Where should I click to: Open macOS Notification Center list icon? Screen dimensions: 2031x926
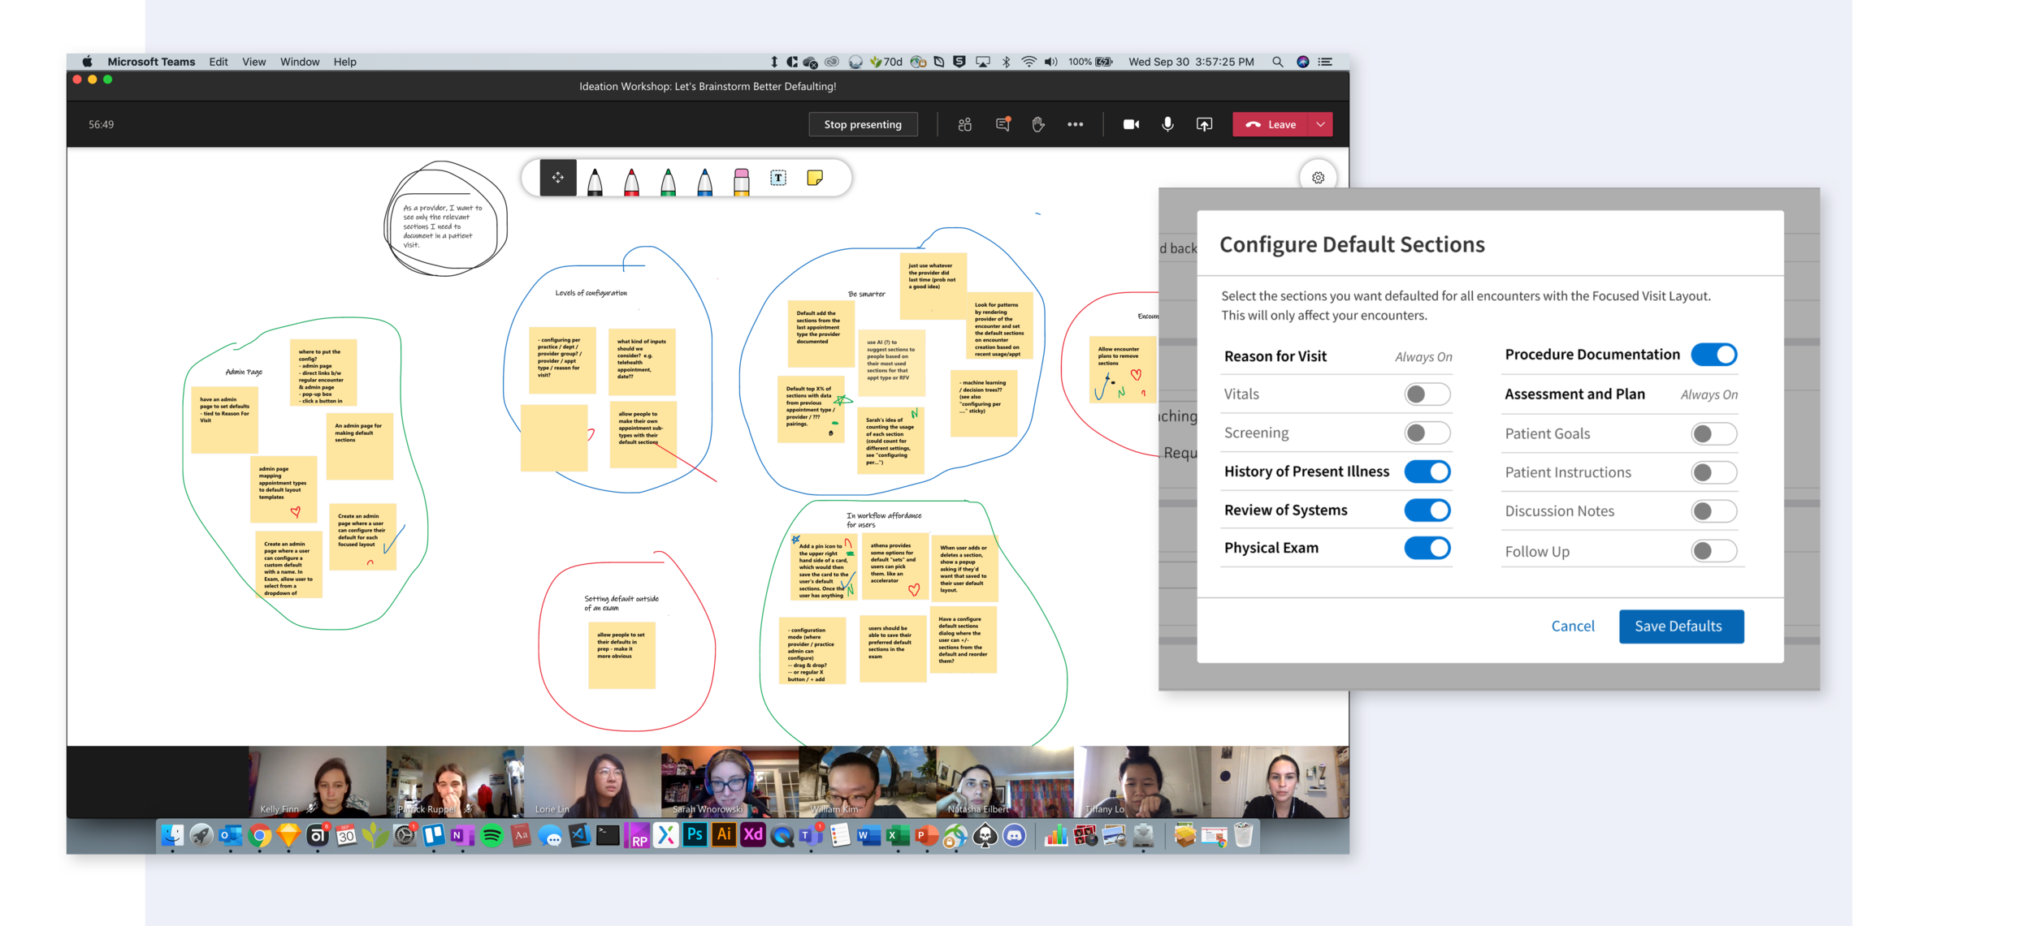1325,62
